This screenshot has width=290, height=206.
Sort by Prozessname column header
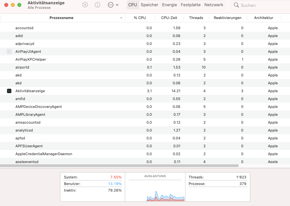tap(61, 18)
